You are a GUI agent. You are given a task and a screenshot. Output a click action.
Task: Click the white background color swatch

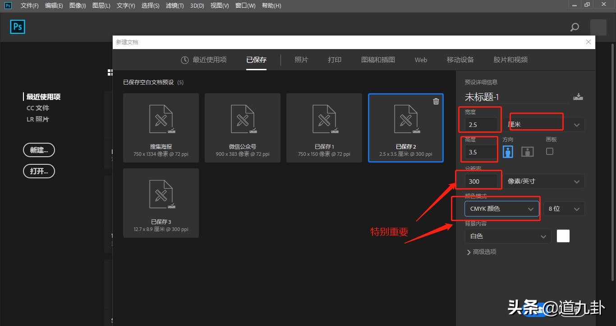563,235
